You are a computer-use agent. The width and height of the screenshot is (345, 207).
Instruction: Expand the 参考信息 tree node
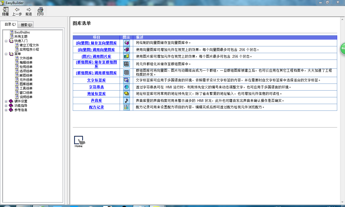pyautogui.click(x=6, y=110)
